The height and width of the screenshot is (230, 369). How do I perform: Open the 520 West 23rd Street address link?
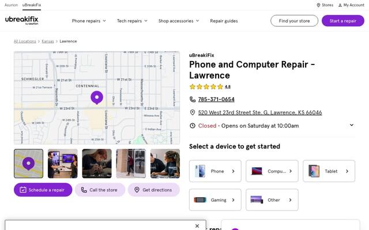(260, 113)
